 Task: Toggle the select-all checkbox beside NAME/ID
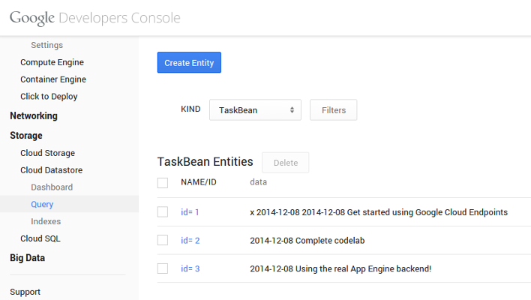(163, 183)
